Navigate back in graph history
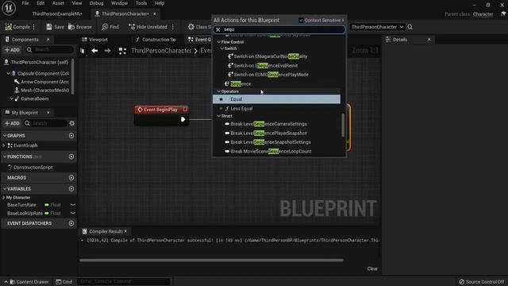Screen dimensions: 508x286 pyautogui.click(x=94, y=51)
